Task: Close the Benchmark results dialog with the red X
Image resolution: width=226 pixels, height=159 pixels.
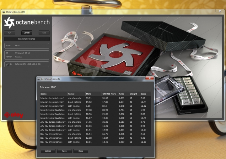Action: [150, 78]
